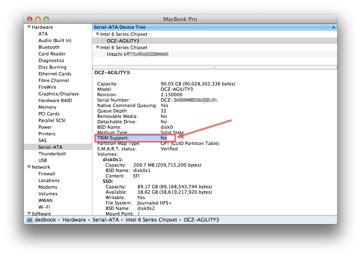Viewport: 361px width, 257px height.
Task: Collapse the first Intel 6 Series Chipset entry
Action: pyautogui.click(x=97, y=34)
